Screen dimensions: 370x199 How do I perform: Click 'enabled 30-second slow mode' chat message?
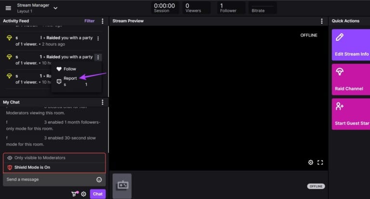click(51, 141)
